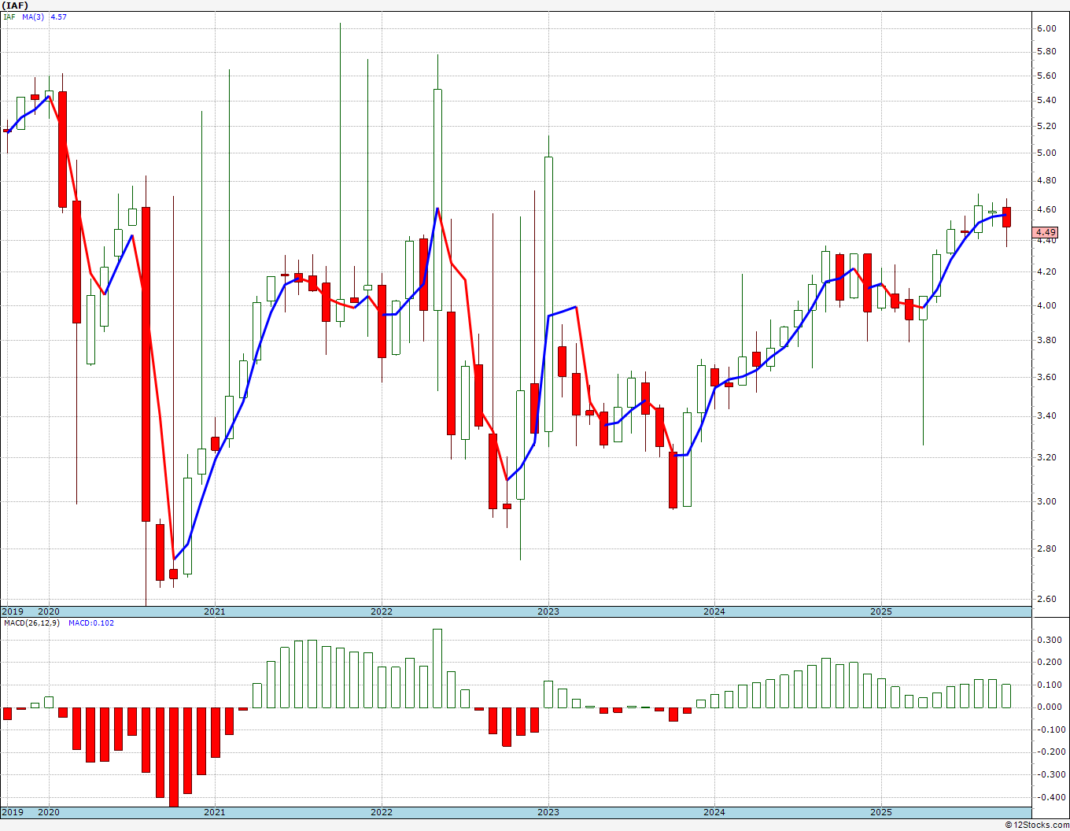Click the 5.80 price axis label
The width and height of the screenshot is (1070, 831).
pos(1046,52)
